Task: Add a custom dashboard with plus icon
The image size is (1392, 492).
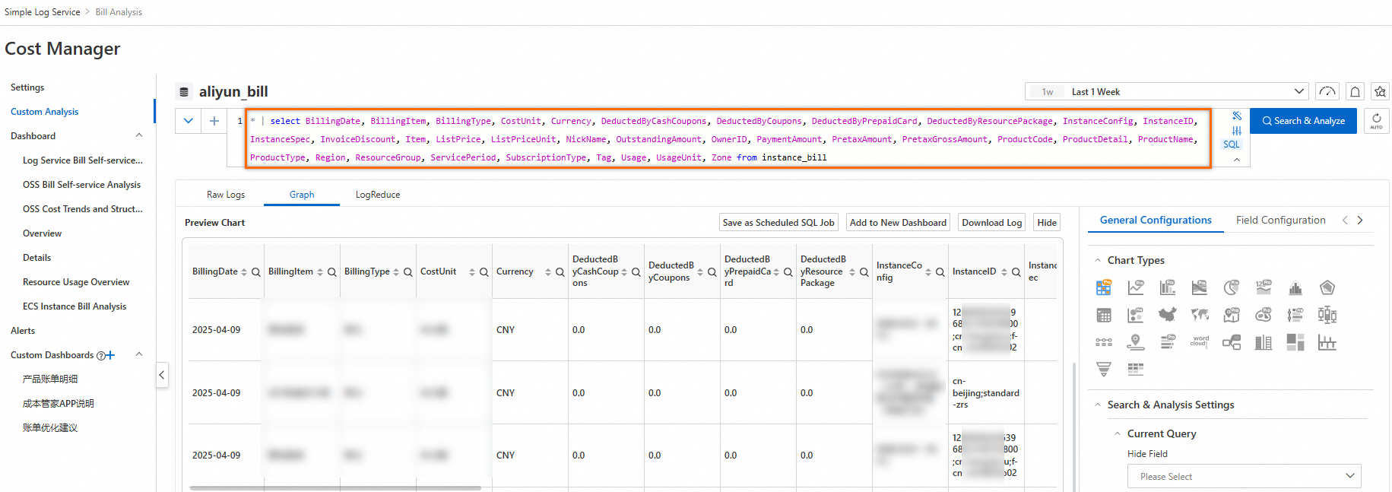Action: pos(111,355)
